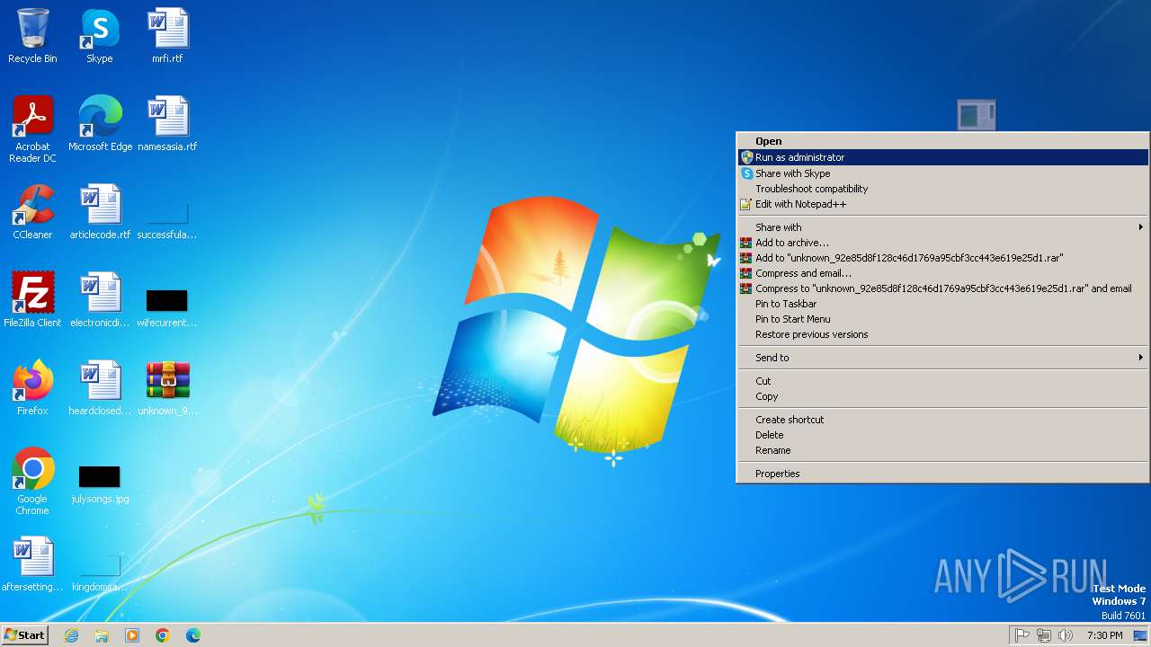Select the Firefox desktop shortcut
Viewport: 1151px width, 647px height.
click(32, 388)
